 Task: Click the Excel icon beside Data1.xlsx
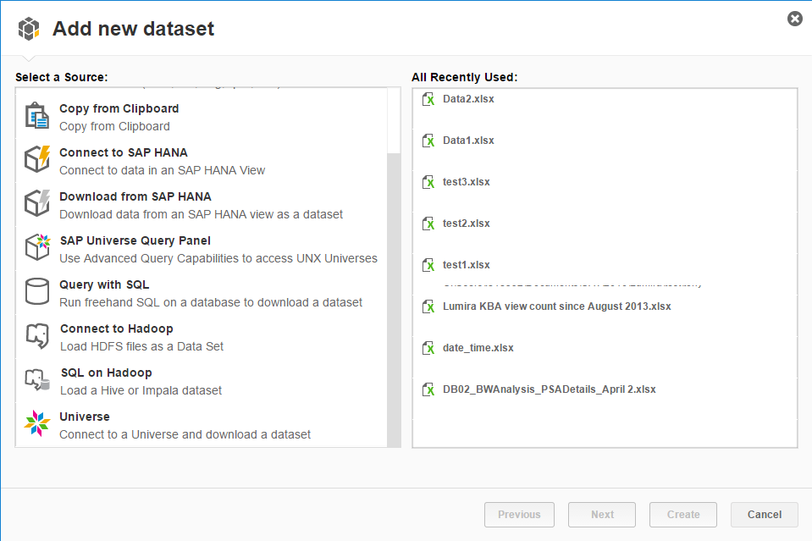tap(428, 141)
